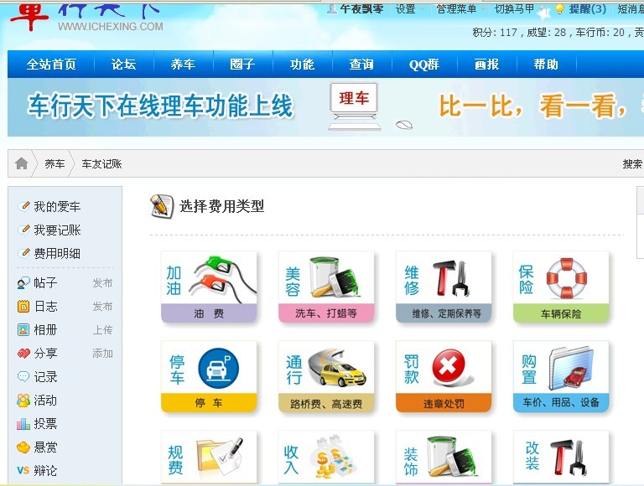The width and height of the screenshot is (644, 486).
Task: Click the light bulb 提醒 icon
Action: click(559, 9)
